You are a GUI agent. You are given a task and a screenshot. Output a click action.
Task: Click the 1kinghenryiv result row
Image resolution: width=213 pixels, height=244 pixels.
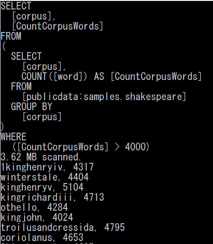point(47,167)
